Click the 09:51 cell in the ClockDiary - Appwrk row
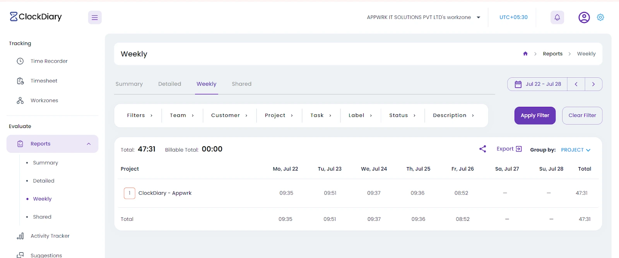Screen dimensions: 619x258 (x=330, y=193)
